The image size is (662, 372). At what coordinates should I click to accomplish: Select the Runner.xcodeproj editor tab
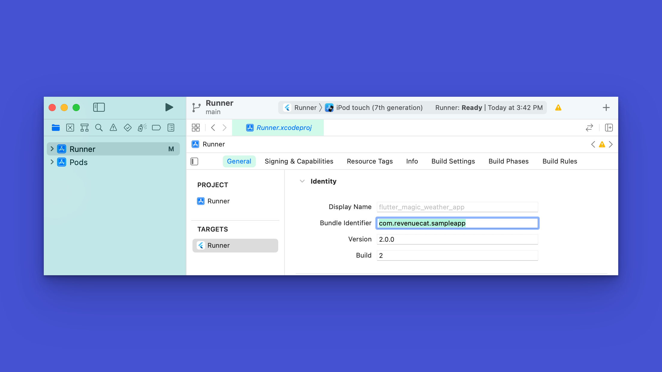(278, 128)
